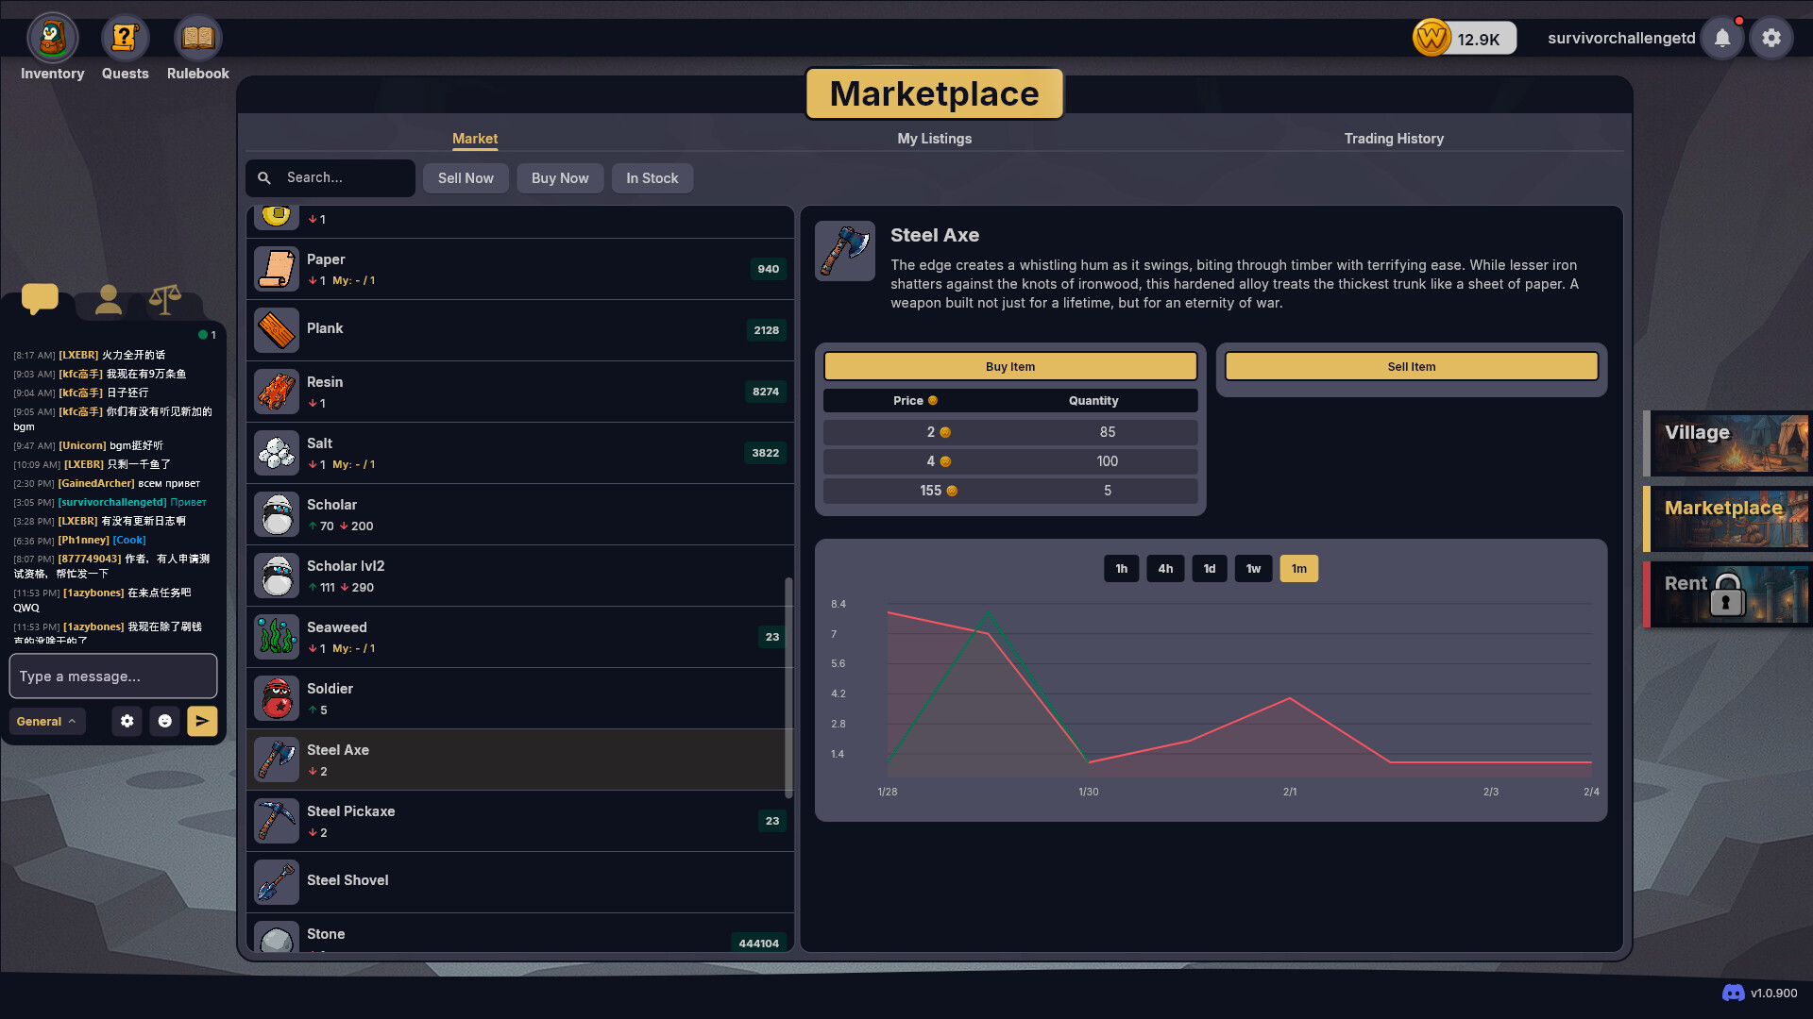Image resolution: width=1813 pixels, height=1019 pixels.
Task: Open the Rulebook
Action: 196,38
